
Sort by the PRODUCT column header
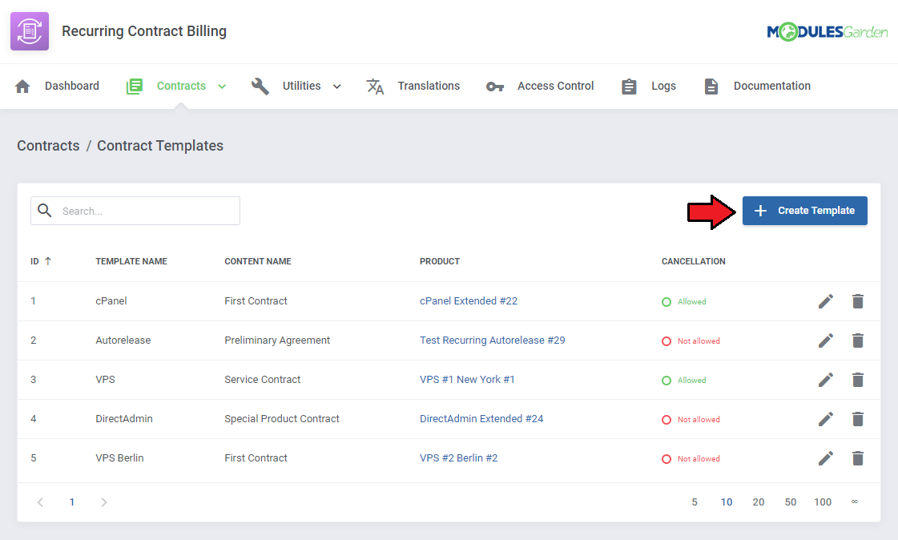[x=439, y=261]
